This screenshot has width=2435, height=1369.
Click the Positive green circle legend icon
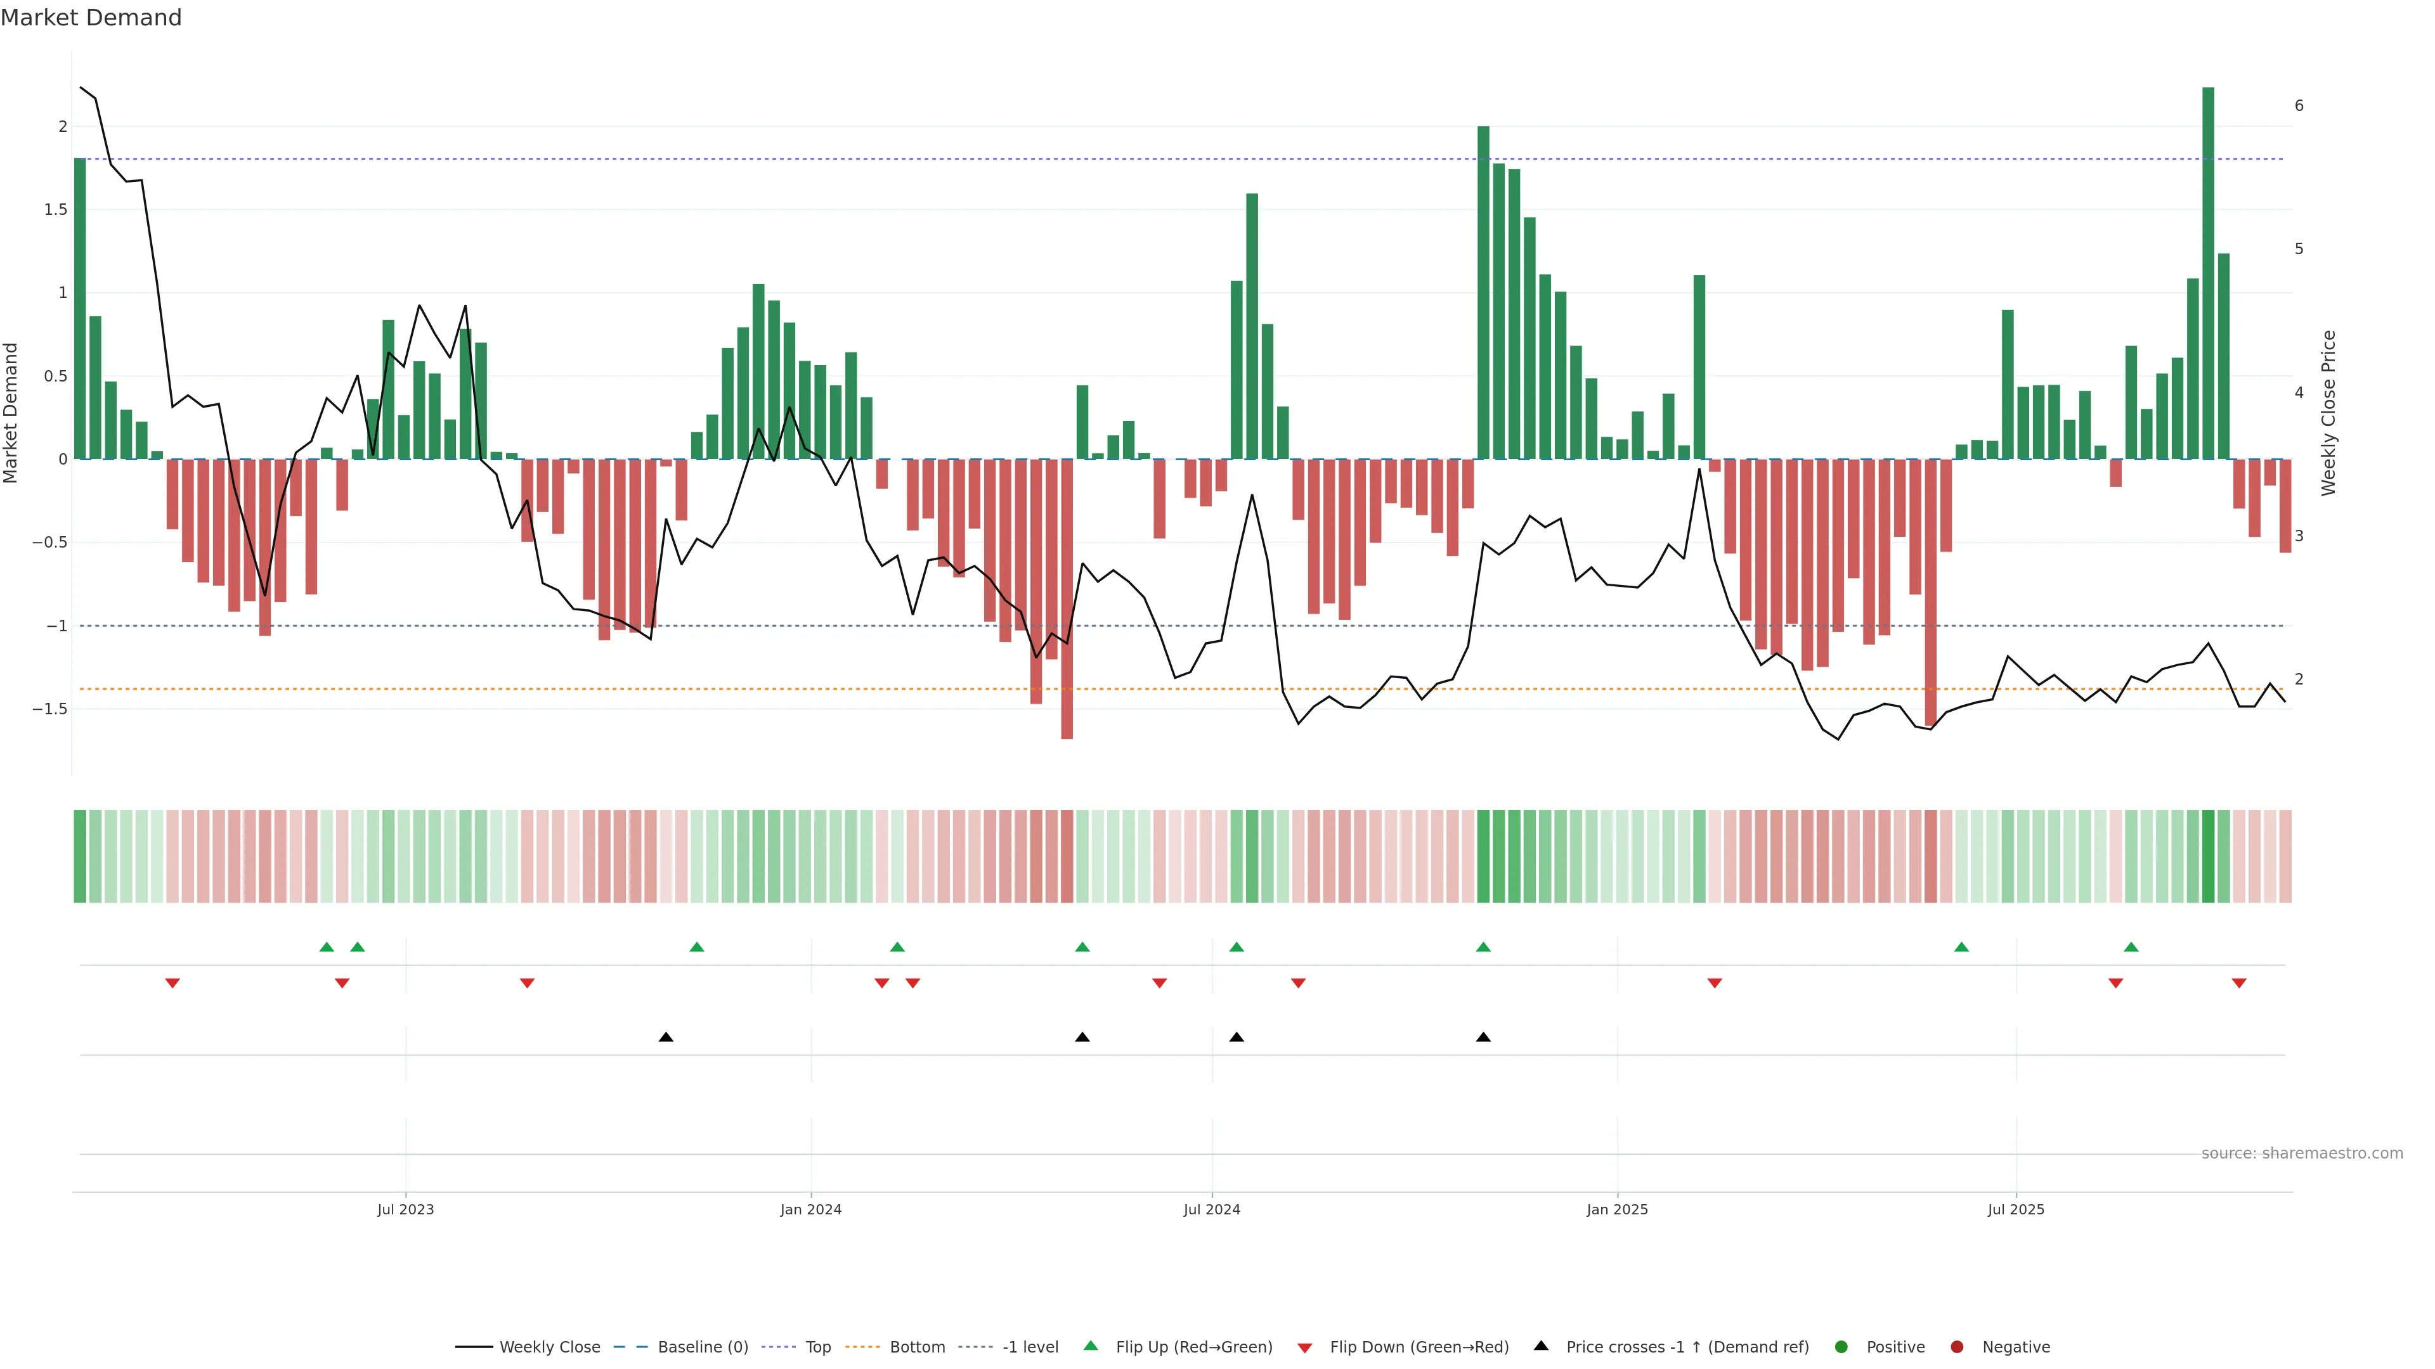1840,1346
